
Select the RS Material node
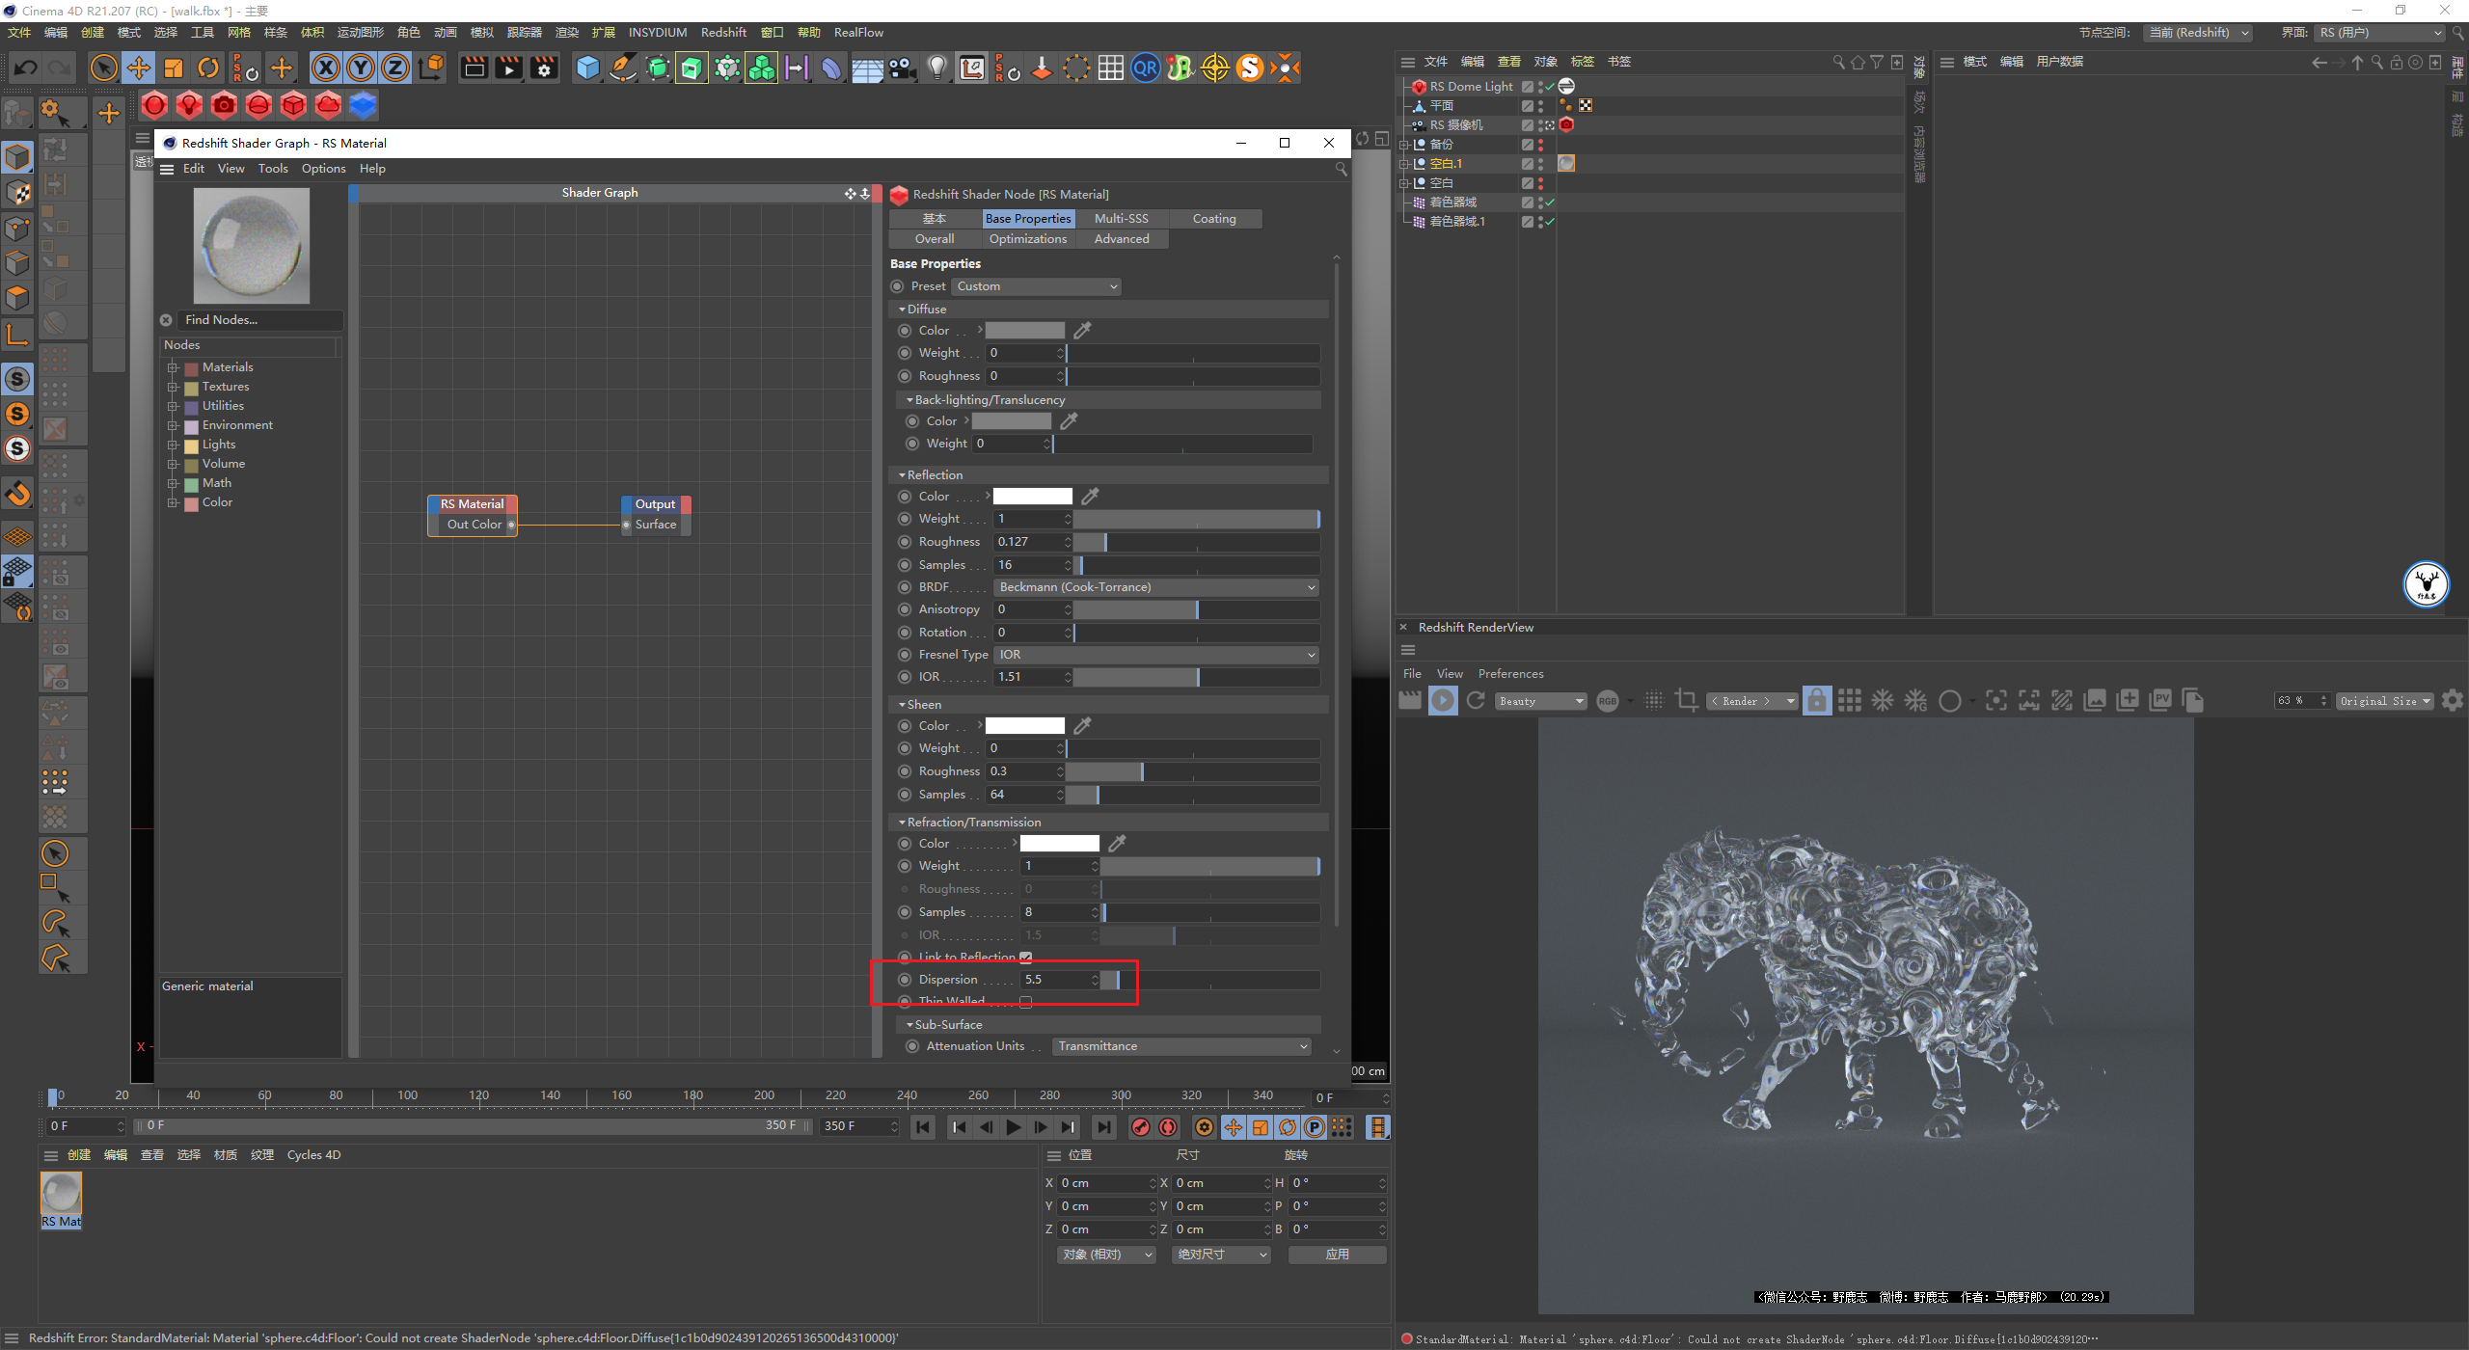click(x=473, y=504)
